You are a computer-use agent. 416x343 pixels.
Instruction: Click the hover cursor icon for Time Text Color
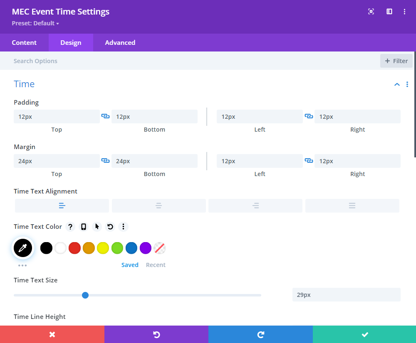coord(97,227)
